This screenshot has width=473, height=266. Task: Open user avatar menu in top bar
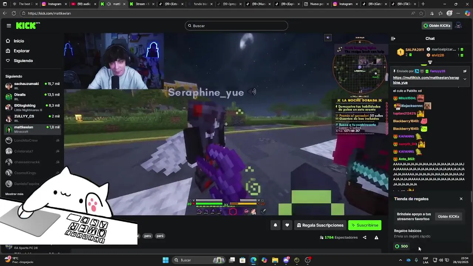tap(458, 25)
